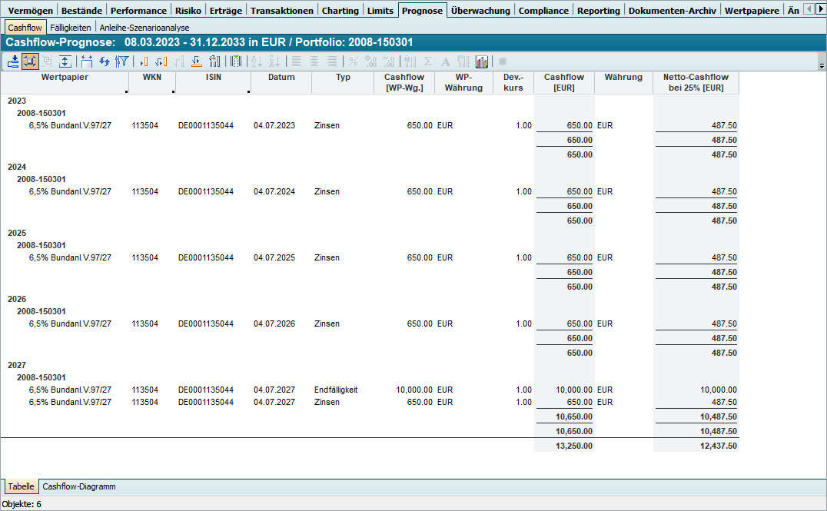Open the Anleihe-Szenarioanalyse subtab
The width and height of the screenshot is (827, 511).
coord(144,27)
